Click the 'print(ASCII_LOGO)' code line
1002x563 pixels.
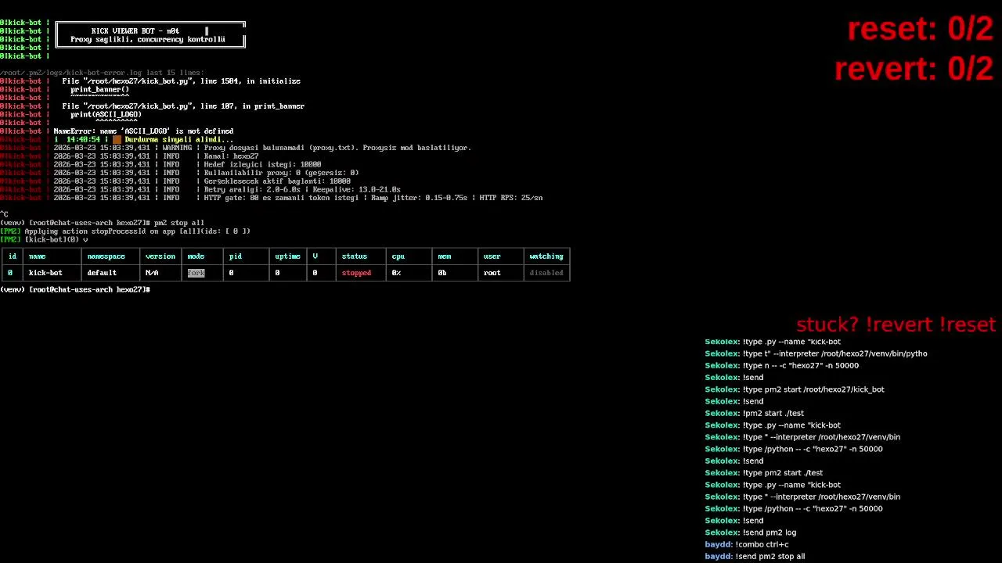point(106,115)
